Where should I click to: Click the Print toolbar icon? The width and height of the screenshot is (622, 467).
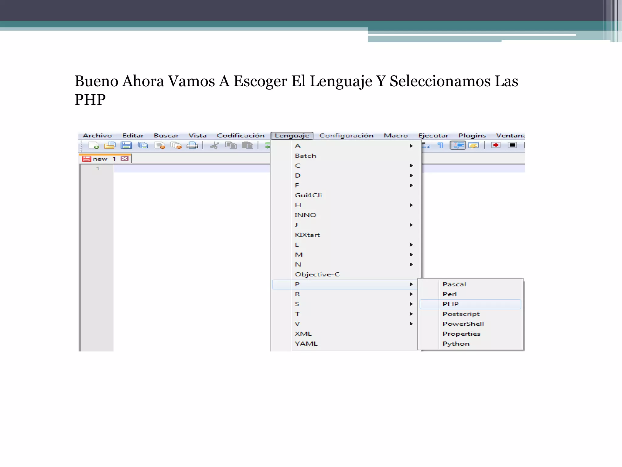(192, 145)
